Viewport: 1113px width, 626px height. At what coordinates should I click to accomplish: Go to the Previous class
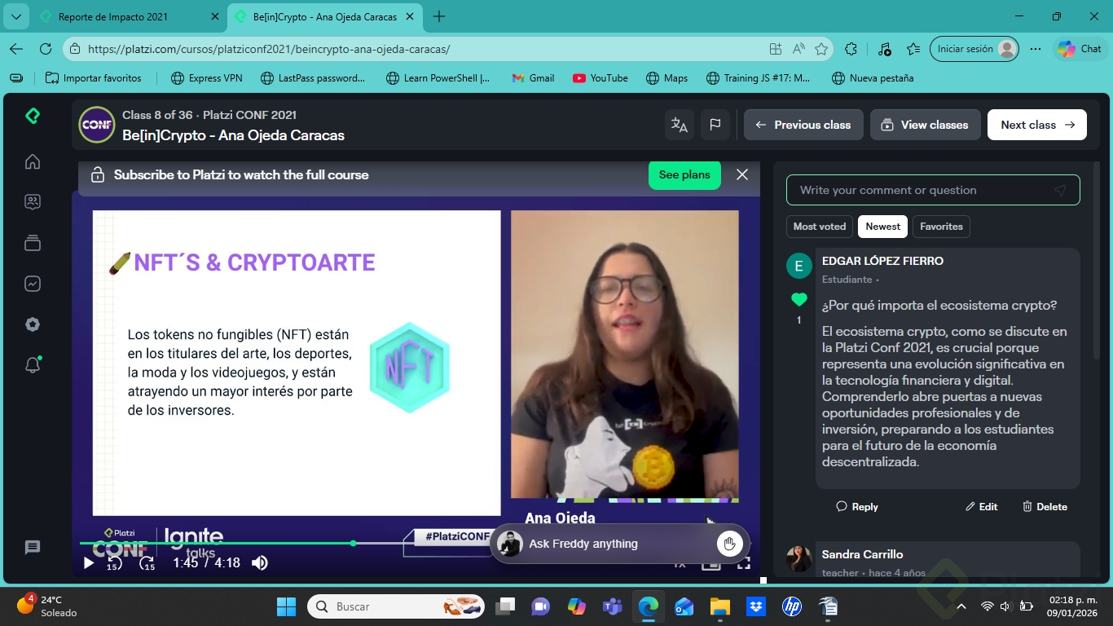tap(803, 125)
